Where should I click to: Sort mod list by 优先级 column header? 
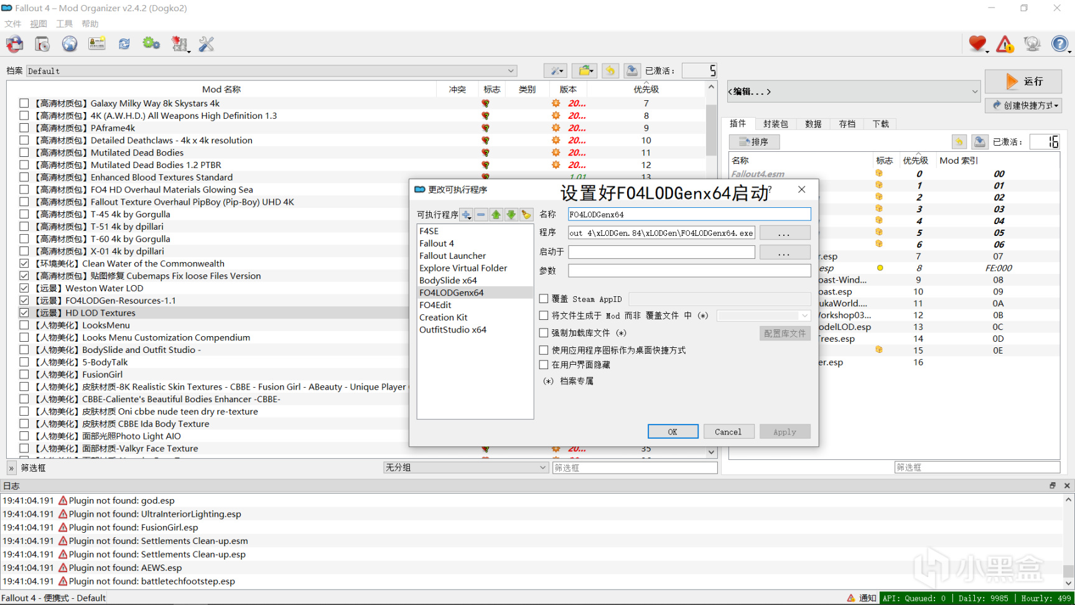tap(646, 89)
